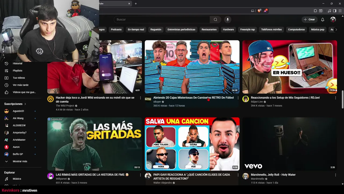The width and height of the screenshot is (344, 194).
Task: Click the page vertical scrollbar thumb
Action: 343,100
